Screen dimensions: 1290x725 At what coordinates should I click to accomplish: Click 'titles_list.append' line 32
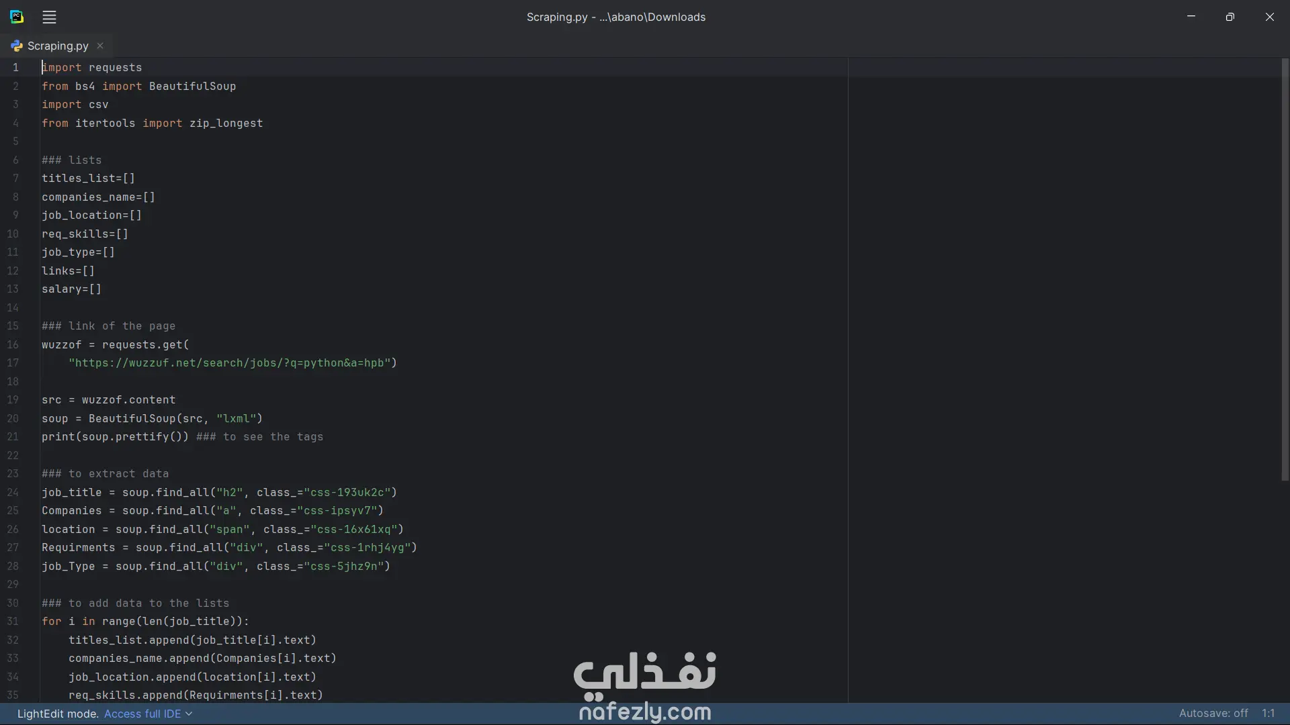click(192, 640)
